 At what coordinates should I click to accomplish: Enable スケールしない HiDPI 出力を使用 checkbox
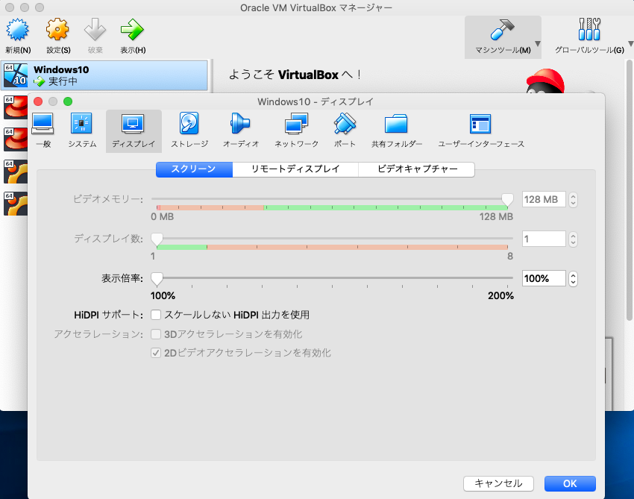click(156, 315)
